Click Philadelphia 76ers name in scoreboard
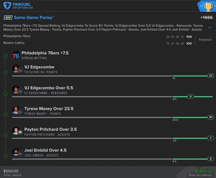Viewport: 216px width, 178px height. (x=17, y=36)
